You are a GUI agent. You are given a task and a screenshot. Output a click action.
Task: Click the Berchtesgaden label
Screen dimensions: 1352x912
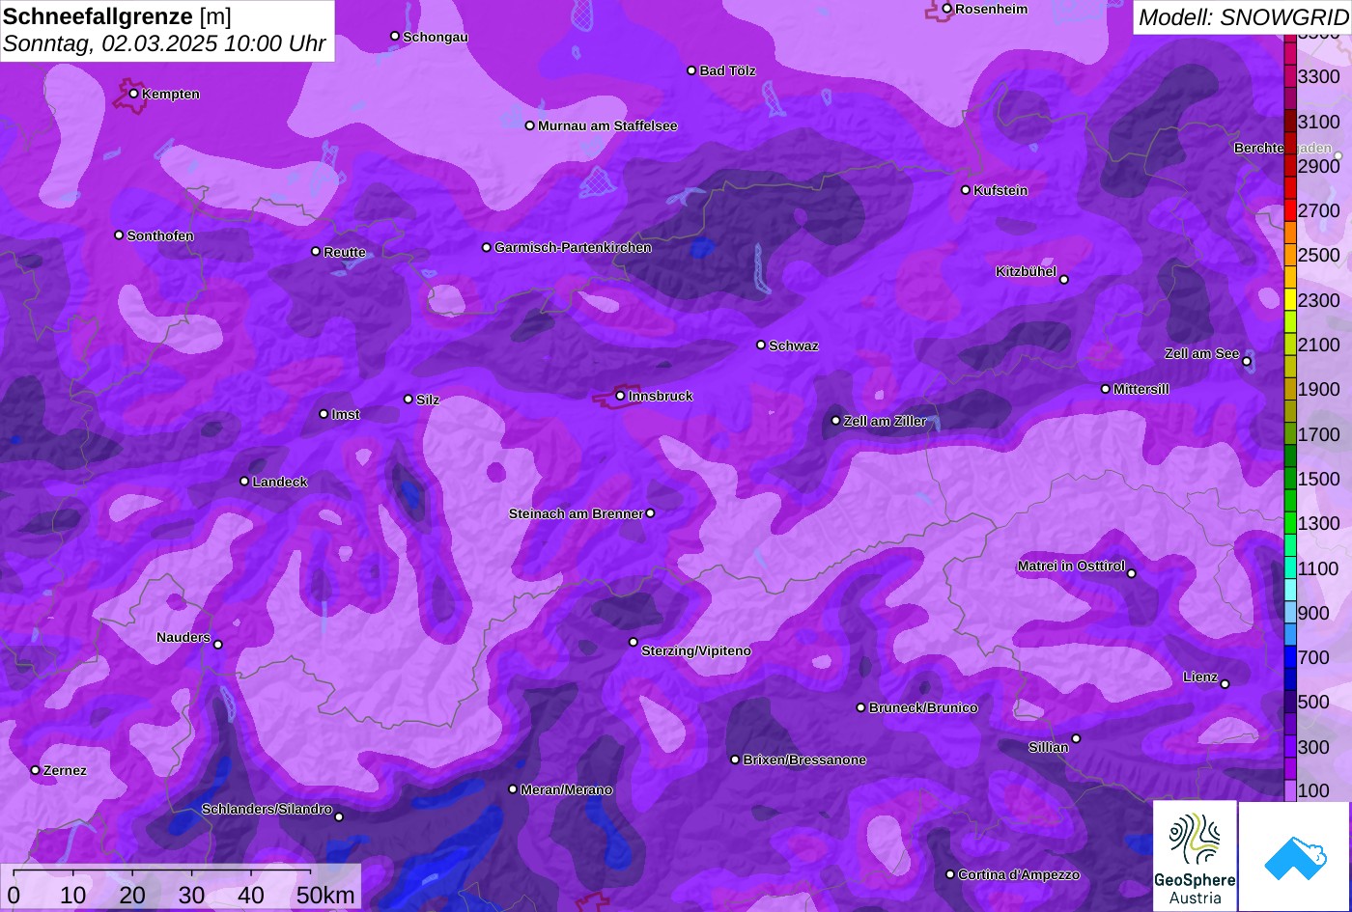pos(1282,149)
